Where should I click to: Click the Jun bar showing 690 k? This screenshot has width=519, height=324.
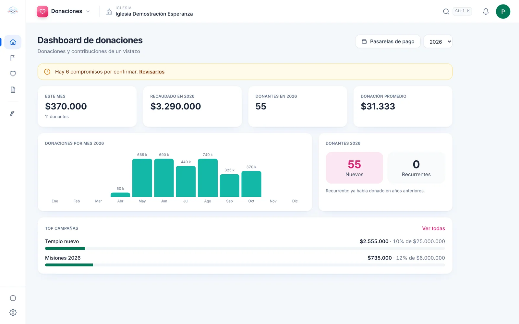(164, 178)
